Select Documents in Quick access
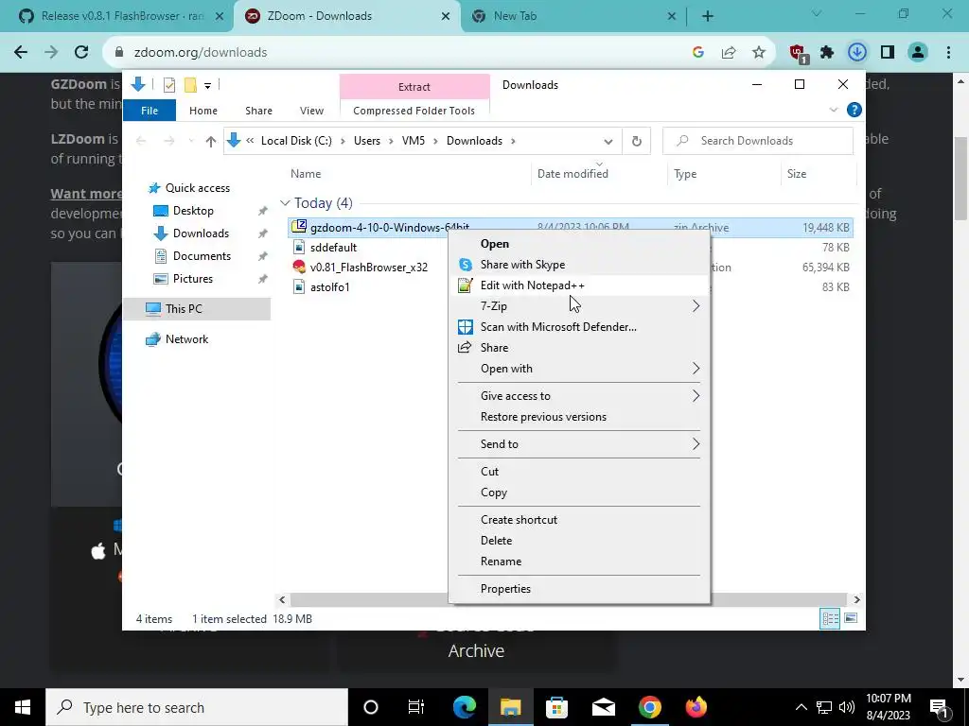The height and width of the screenshot is (726, 969). [202, 256]
